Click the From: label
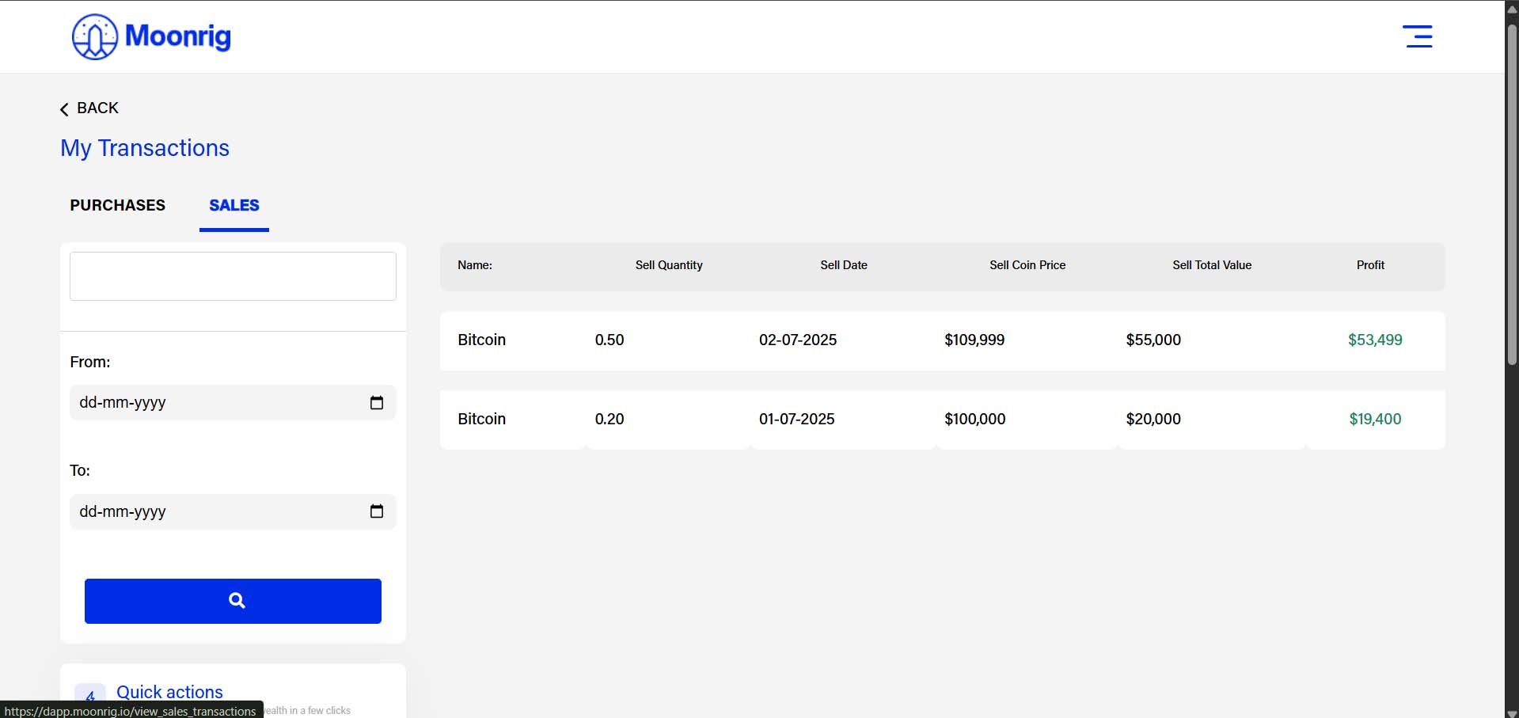The height and width of the screenshot is (718, 1519). click(90, 362)
